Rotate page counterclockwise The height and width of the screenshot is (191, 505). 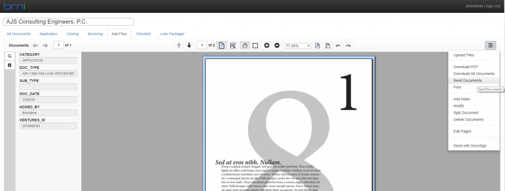(338, 46)
